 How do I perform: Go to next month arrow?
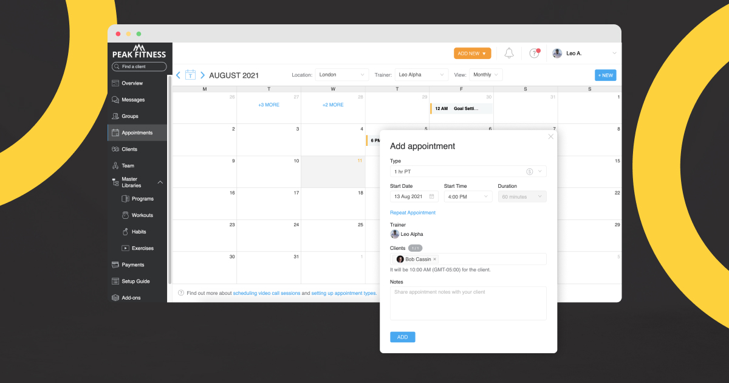[x=202, y=75]
